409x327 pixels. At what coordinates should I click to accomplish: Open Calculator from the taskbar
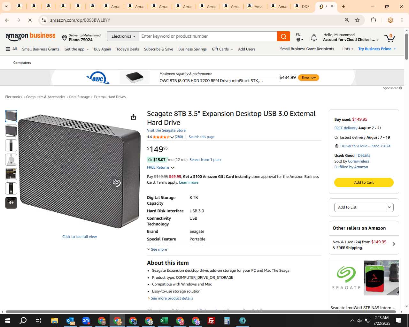click(227, 321)
